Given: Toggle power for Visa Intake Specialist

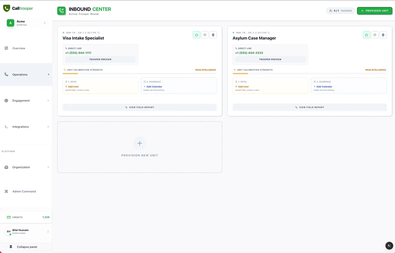Looking at the screenshot, I should pyautogui.click(x=196, y=35).
